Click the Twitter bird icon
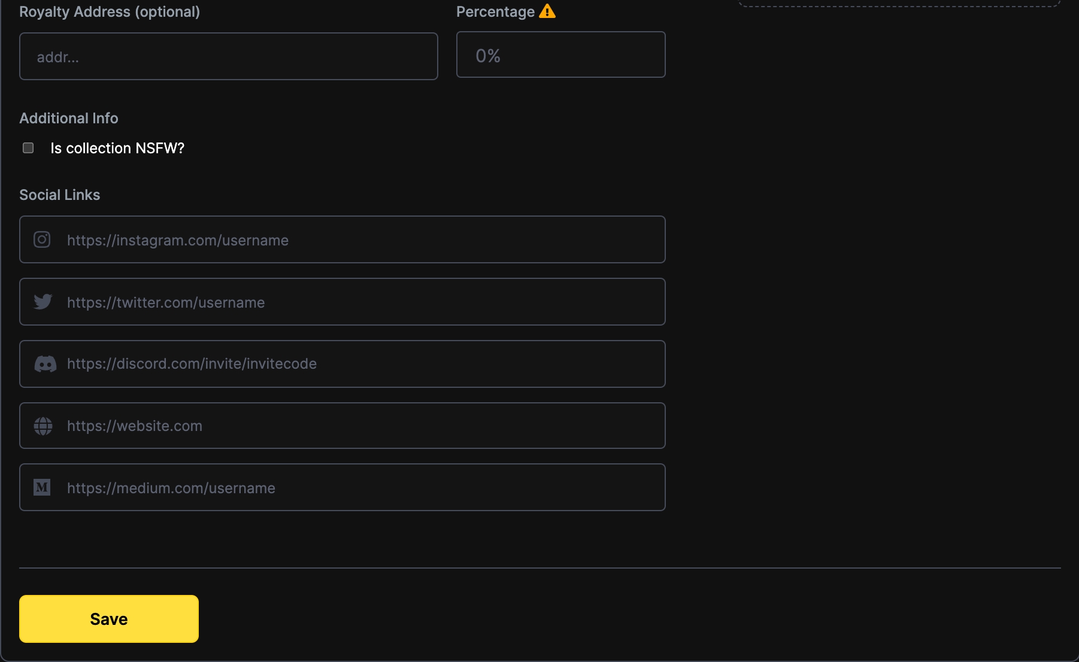This screenshot has height=662, width=1079. (43, 302)
